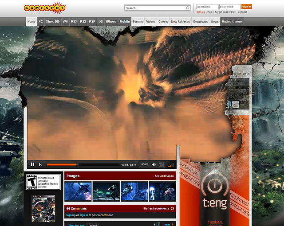
Task: Open fourth screenshot thumbnail in Images
Action: click(x=162, y=191)
